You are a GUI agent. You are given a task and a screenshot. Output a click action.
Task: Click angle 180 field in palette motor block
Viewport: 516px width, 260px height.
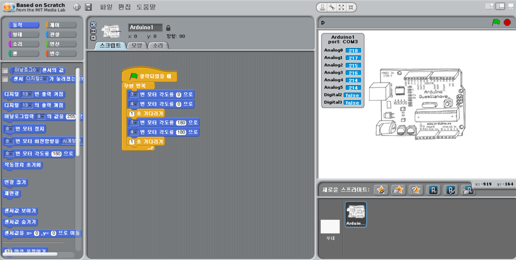[56, 154]
